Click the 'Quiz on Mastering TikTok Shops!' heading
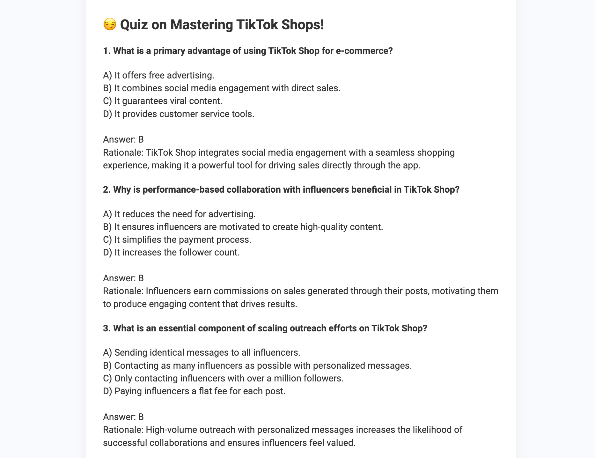The height and width of the screenshot is (458, 595). click(x=222, y=25)
